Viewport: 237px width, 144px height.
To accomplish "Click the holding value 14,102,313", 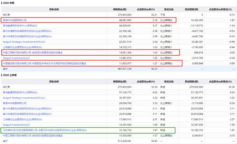I will 125,47.
